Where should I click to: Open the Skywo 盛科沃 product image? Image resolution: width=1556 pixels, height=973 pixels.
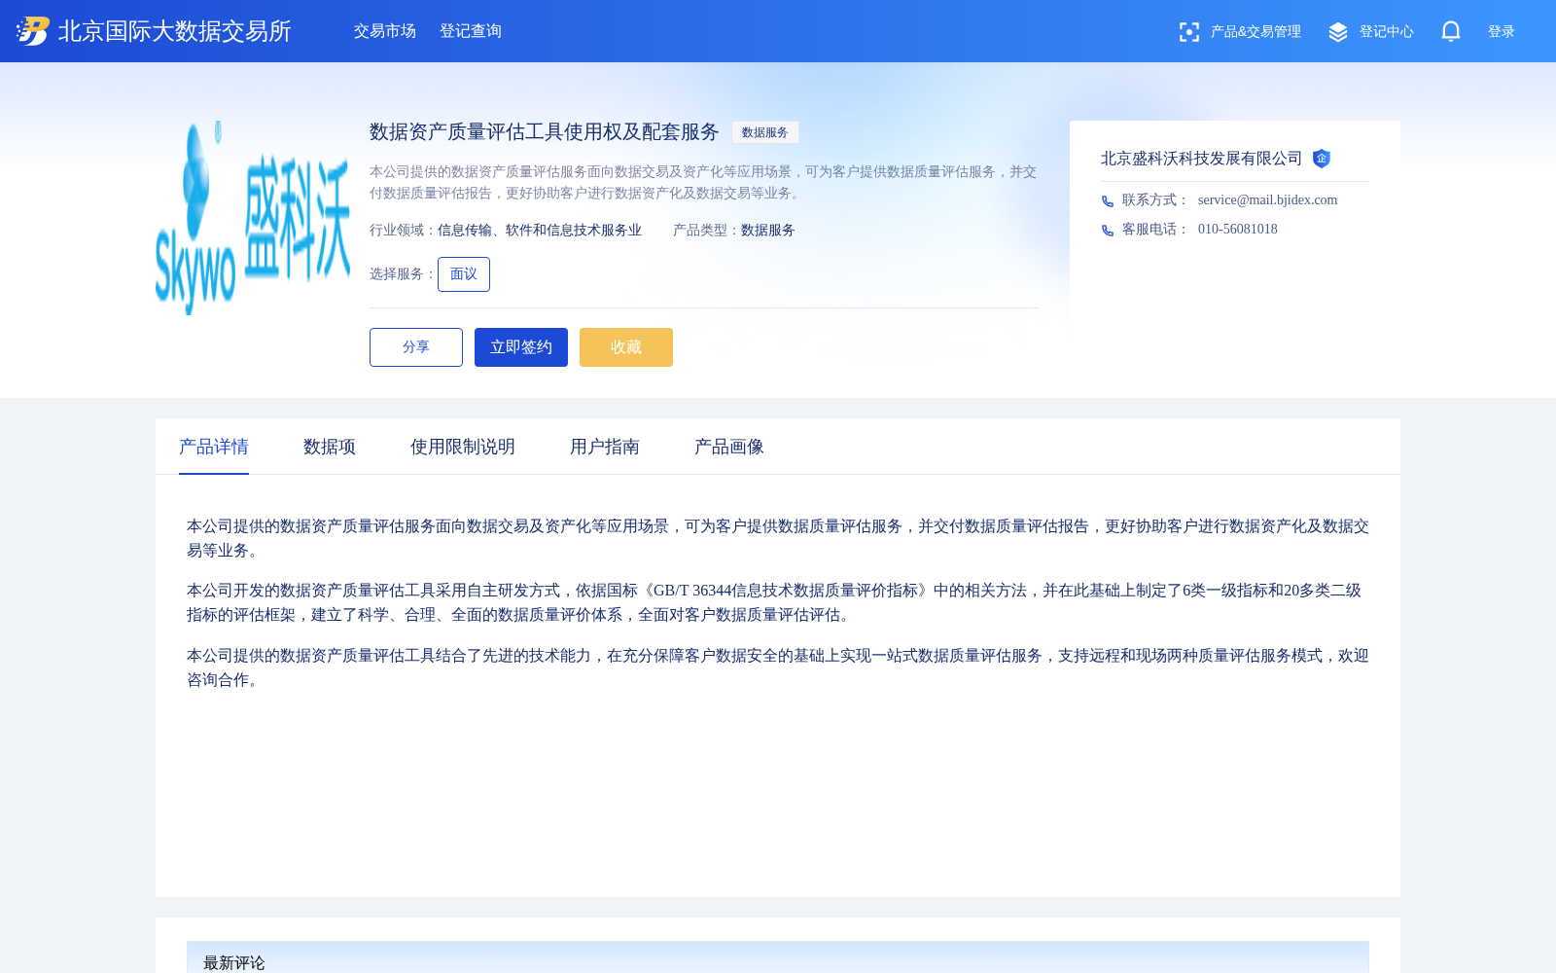coord(253,218)
